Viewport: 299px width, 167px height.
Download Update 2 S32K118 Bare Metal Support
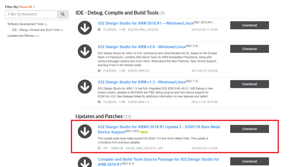click(x=249, y=129)
